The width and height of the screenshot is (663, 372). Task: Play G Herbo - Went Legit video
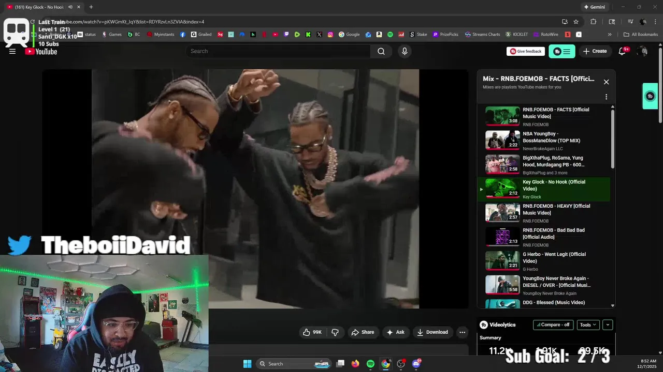[x=544, y=261]
